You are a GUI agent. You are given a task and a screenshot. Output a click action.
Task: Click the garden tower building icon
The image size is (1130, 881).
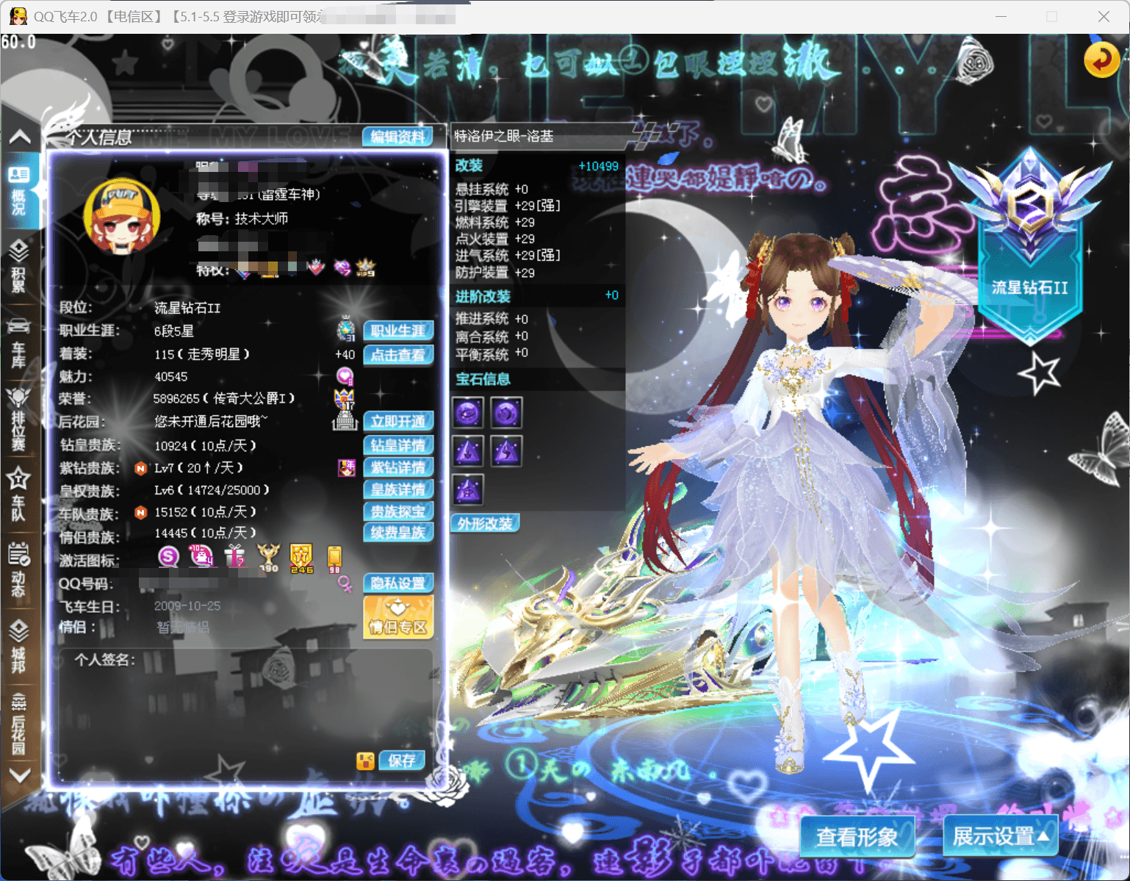[x=345, y=421]
